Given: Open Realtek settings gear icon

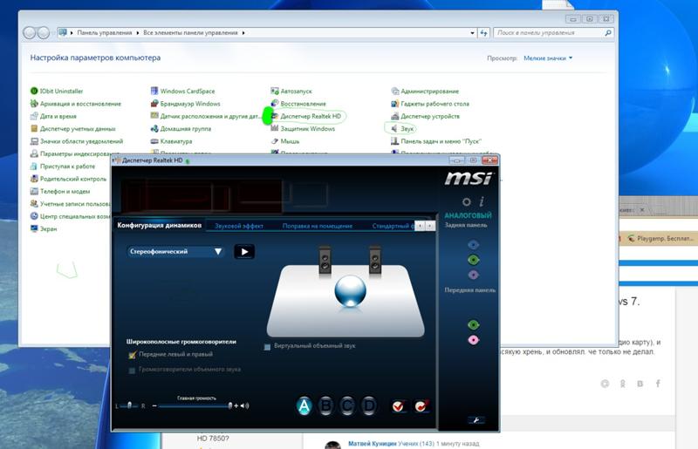Looking at the screenshot, I should (x=466, y=202).
